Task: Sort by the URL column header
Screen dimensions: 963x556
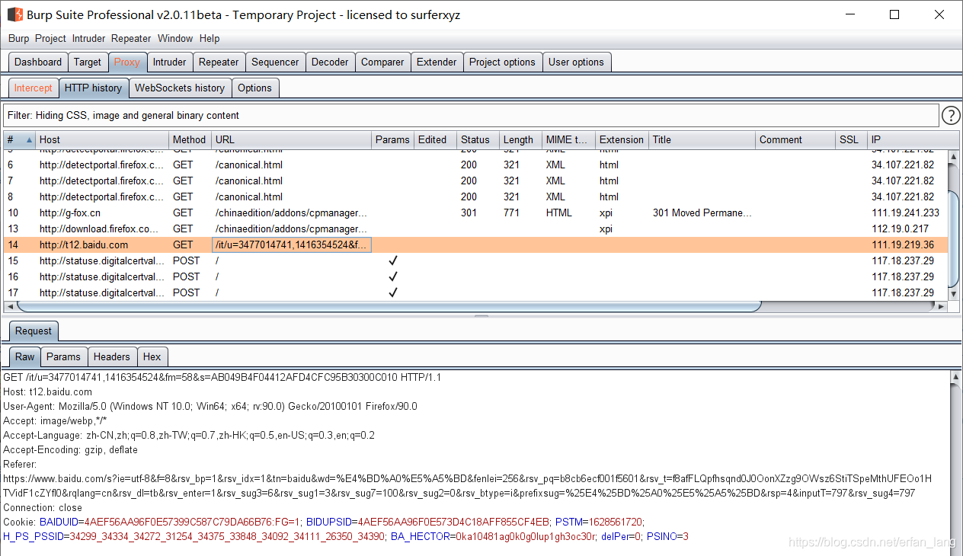Action: coord(291,140)
